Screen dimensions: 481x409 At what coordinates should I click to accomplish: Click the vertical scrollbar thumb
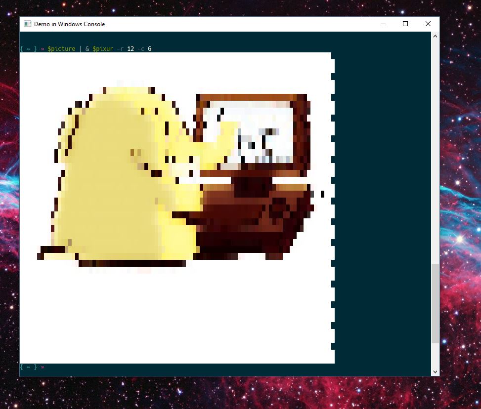435,303
